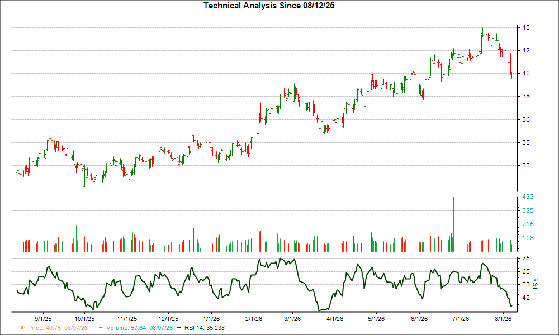Image resolution: width=559 pixels, height=335 pixels.
Task: Click the 9/1/25 date axis label
Action: pyautogui.click(x=44, y=319)
